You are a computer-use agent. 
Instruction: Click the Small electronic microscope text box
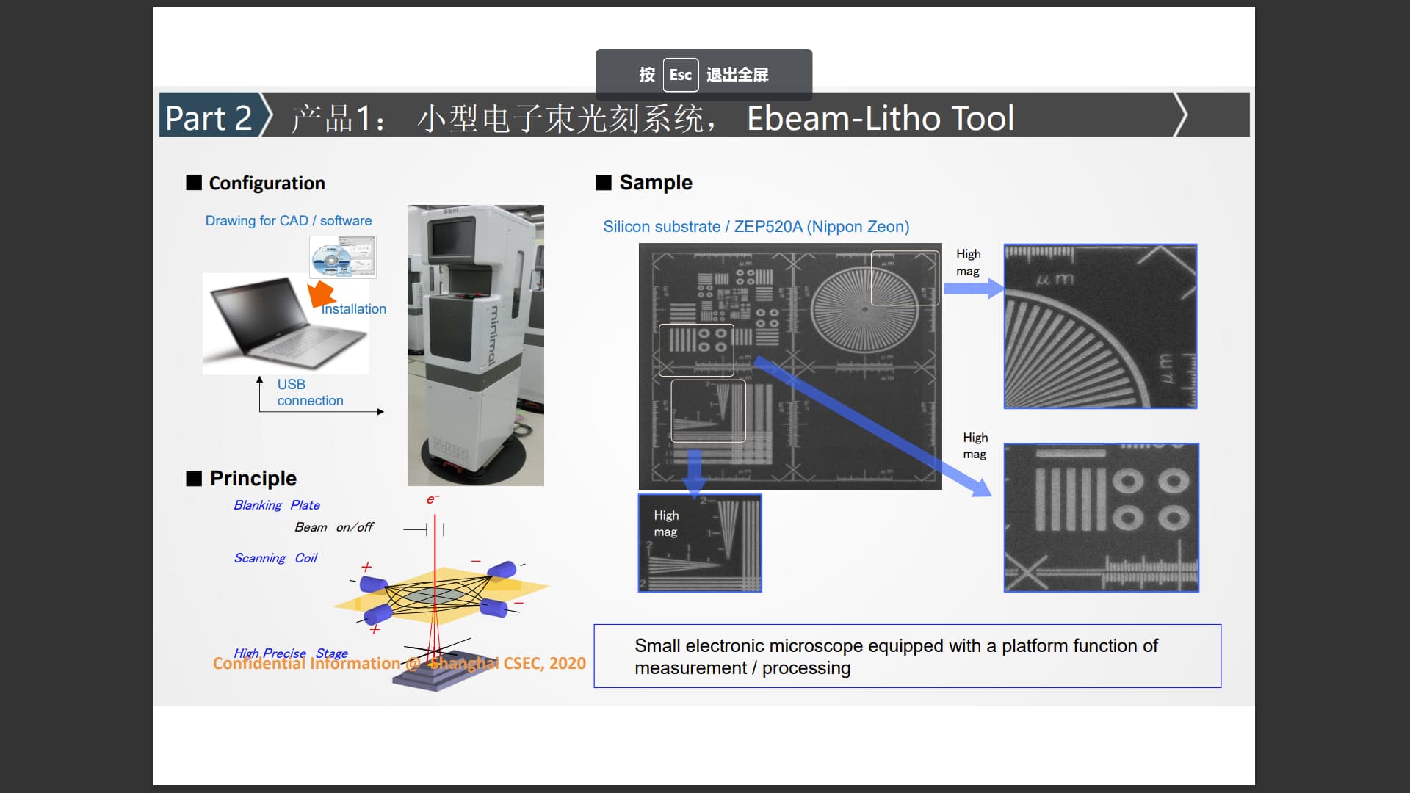point(907,656)
